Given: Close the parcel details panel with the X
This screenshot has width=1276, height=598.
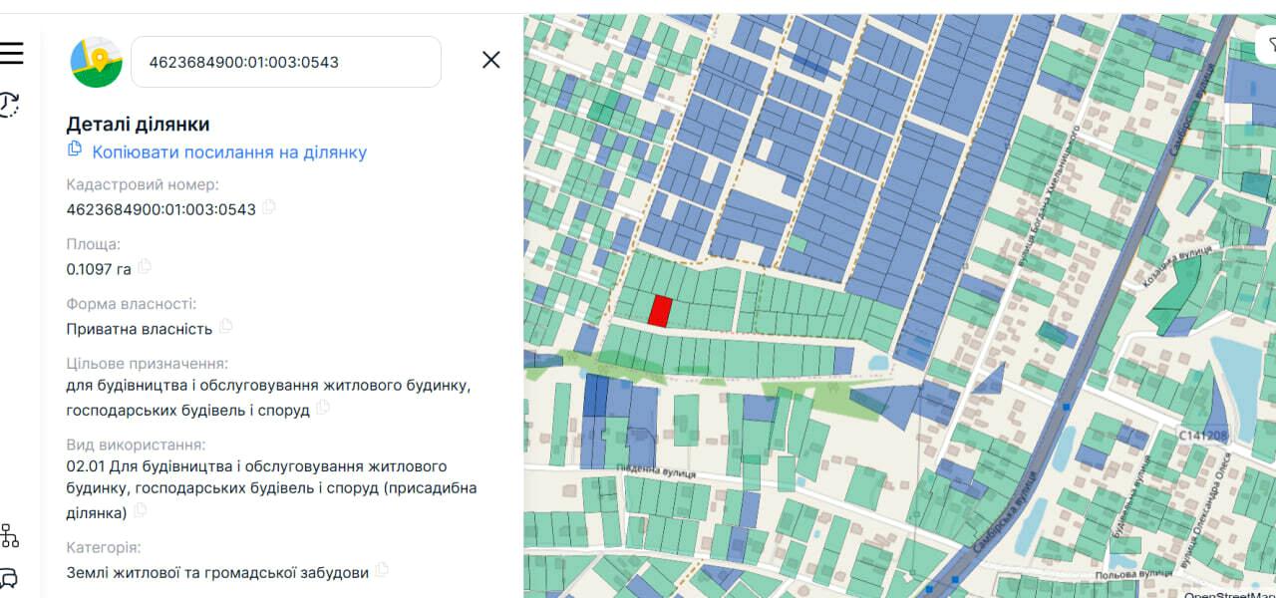Looking at the screenshot, I should point(490,61).
